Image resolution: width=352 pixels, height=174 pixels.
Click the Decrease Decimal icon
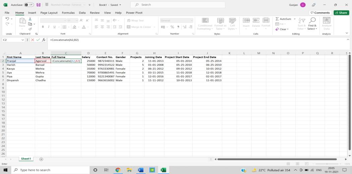191,27
